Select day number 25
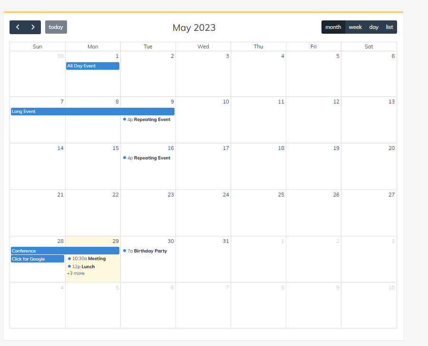This screenshot has height=346, width=428. [x=281, y=195]
